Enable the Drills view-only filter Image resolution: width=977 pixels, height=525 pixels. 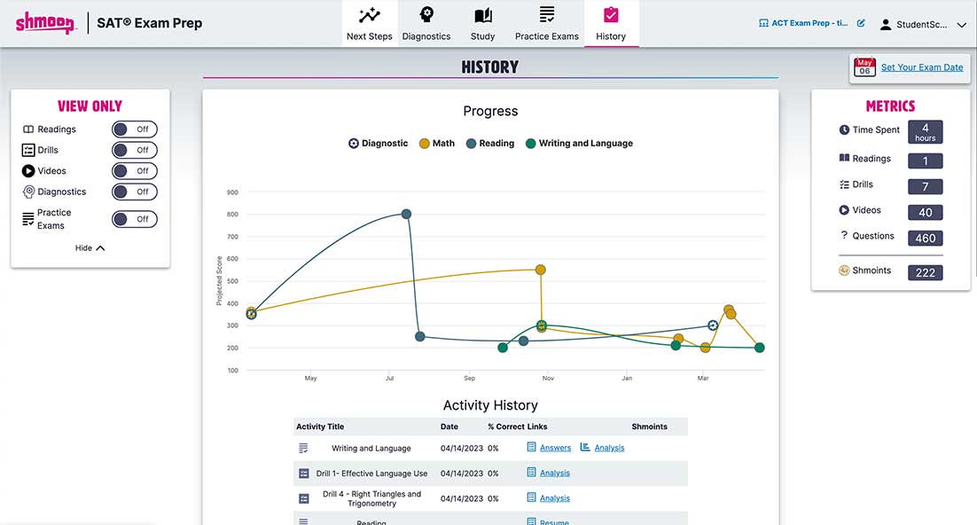pos(134,150)
